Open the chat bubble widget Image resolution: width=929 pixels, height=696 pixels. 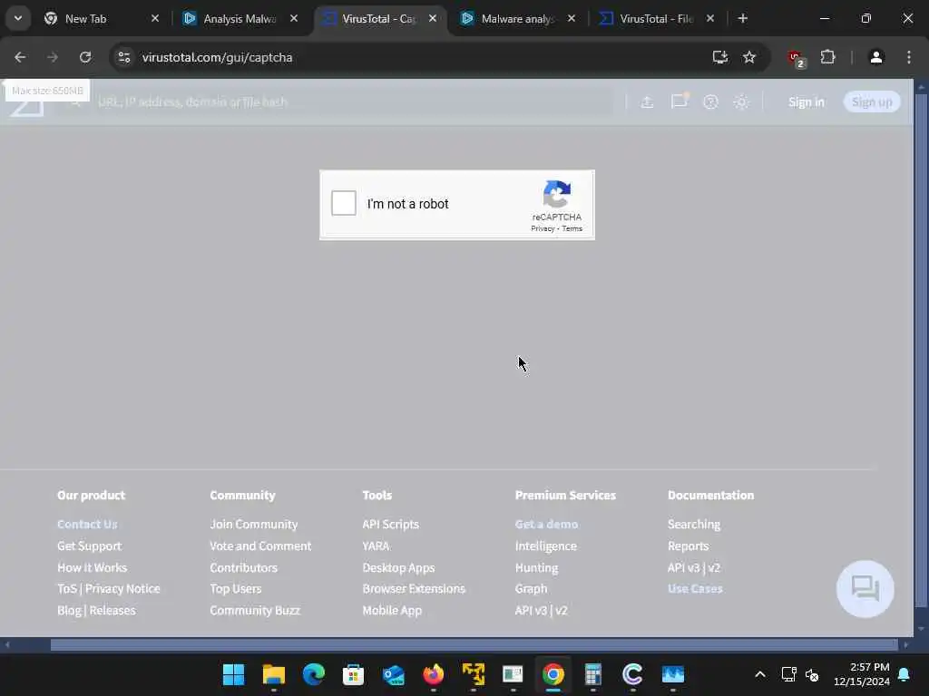[865, 588]
